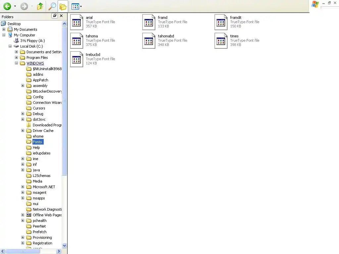Click folder tree scroll-down arrow
Image resolution: width=339 pixels, height=254 pixels.
click(64, 245)
